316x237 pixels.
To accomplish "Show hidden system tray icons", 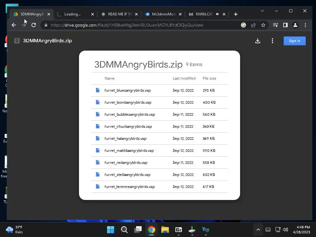I will click(x=258, y=230).
